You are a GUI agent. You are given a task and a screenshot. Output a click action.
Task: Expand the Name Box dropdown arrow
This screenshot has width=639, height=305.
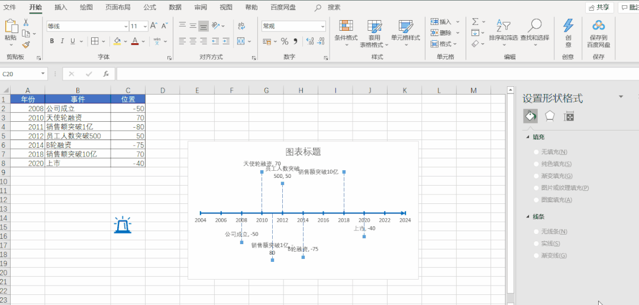click(43, 74)
